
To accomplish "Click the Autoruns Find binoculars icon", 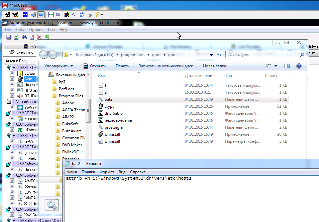I will (x=24, y=37).
